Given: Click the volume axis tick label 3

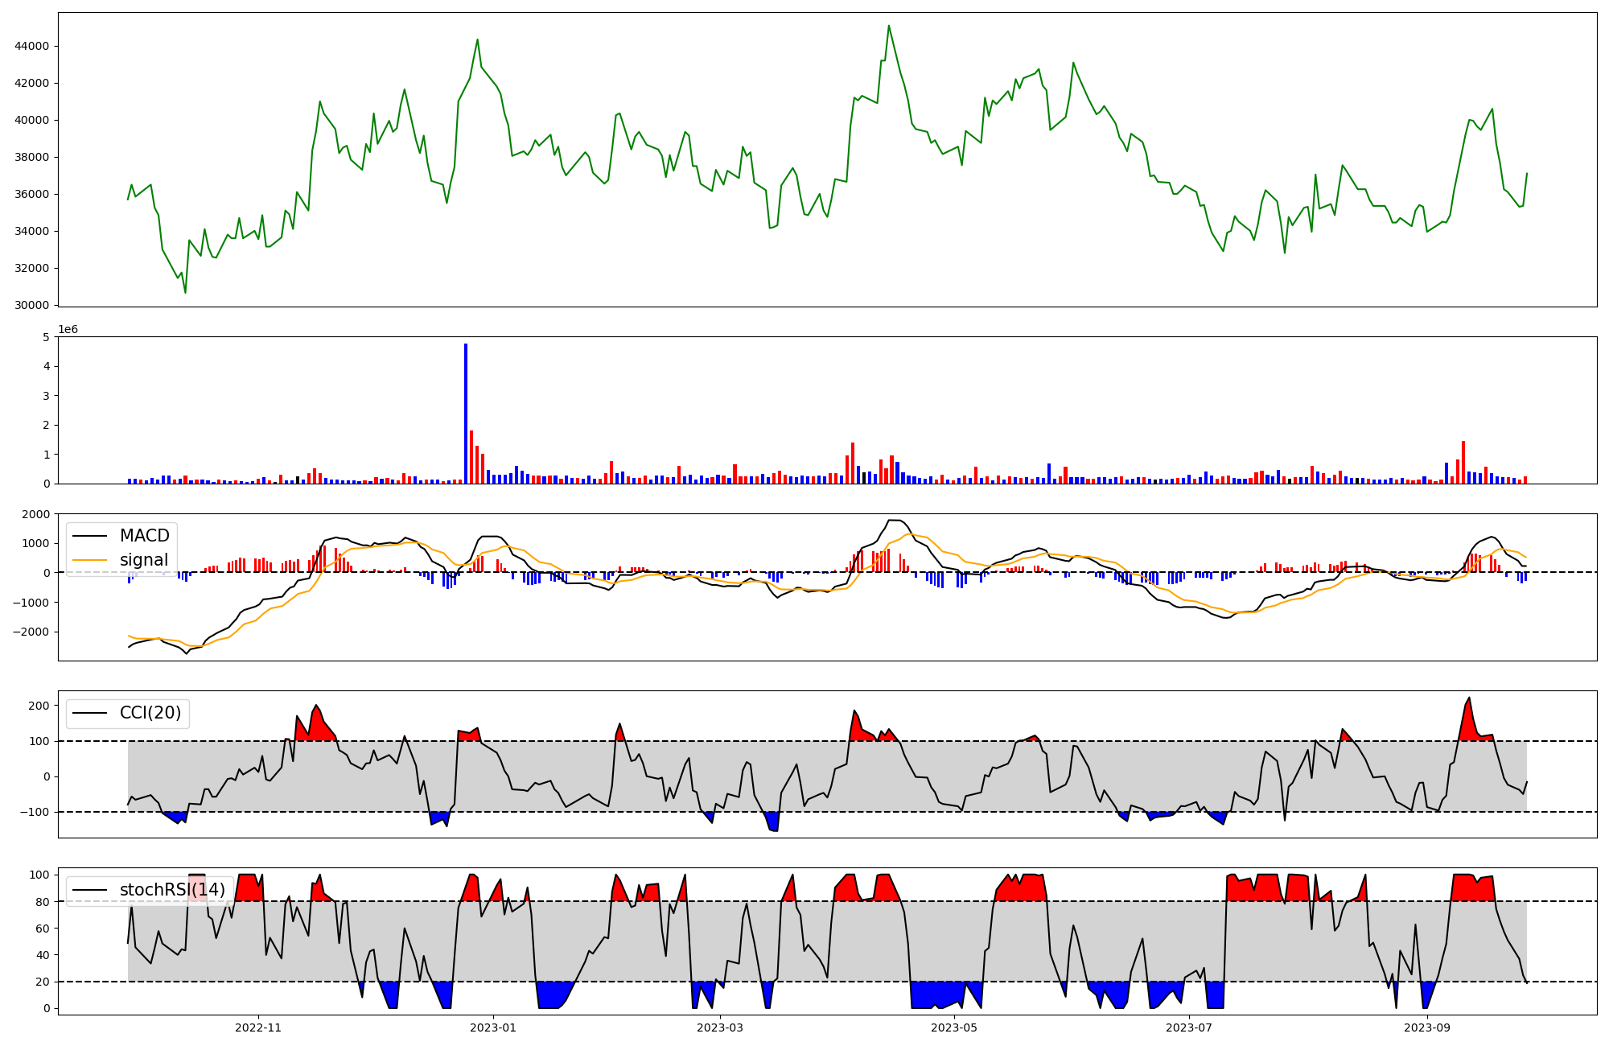Looking at the screenshot, I should (x=46, y=396).
